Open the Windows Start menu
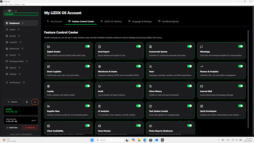Image resolution: width=254 pixels, height=143 pixels. pos(92,140)
